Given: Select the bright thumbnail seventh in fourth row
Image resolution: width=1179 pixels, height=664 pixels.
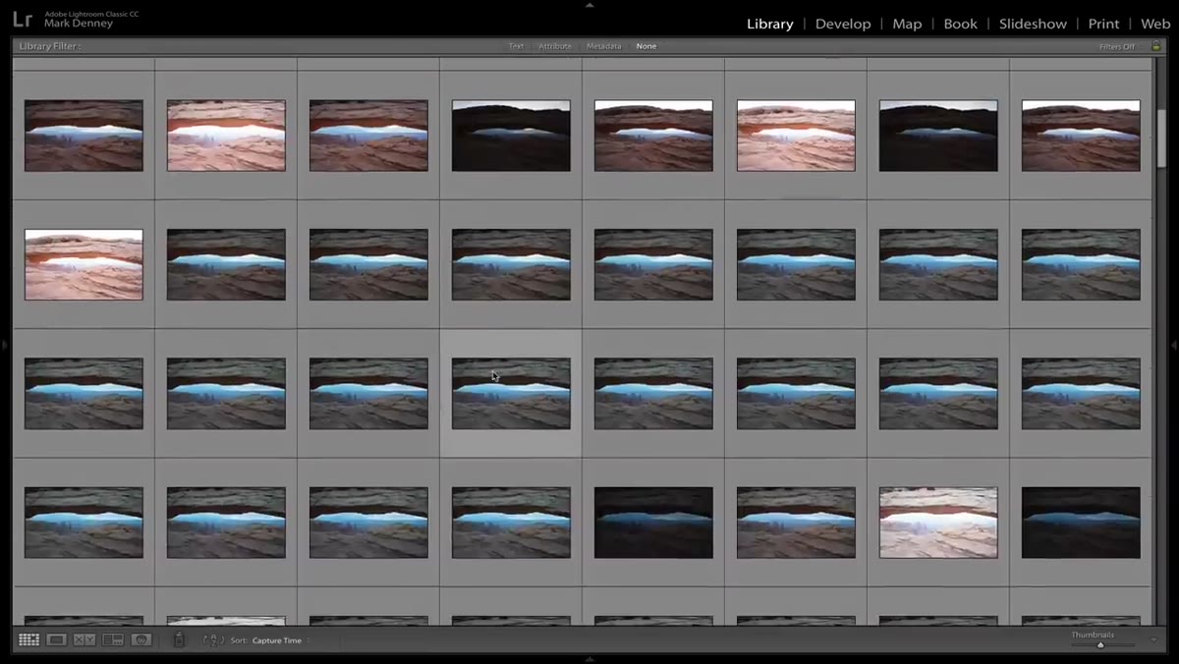Looking at the screenshot, I should 938,523.
